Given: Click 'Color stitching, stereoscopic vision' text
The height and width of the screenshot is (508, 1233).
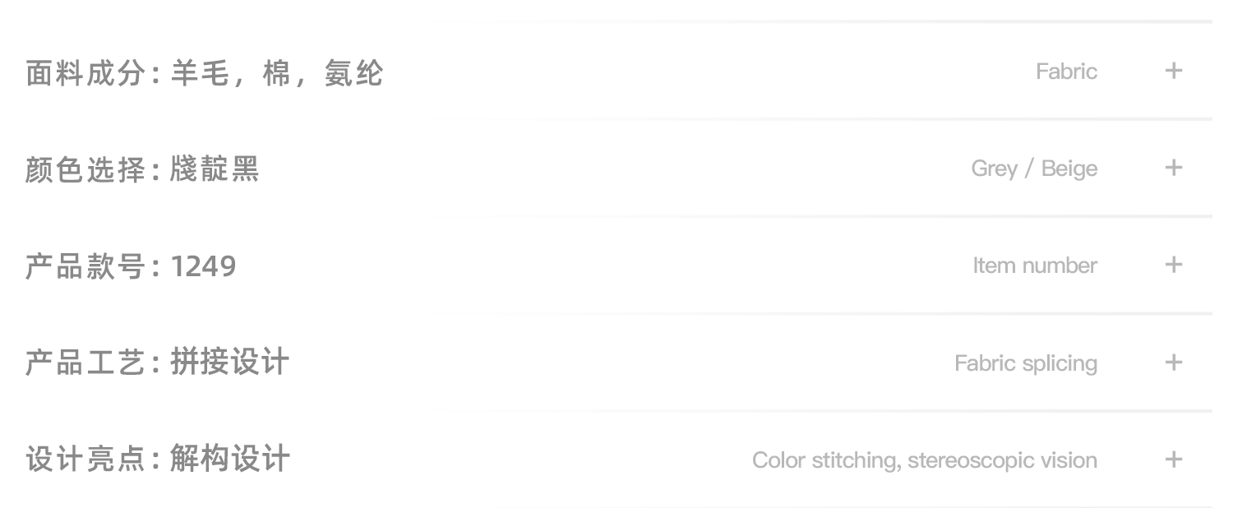Looking at the screenshot, I should point(924,460).
